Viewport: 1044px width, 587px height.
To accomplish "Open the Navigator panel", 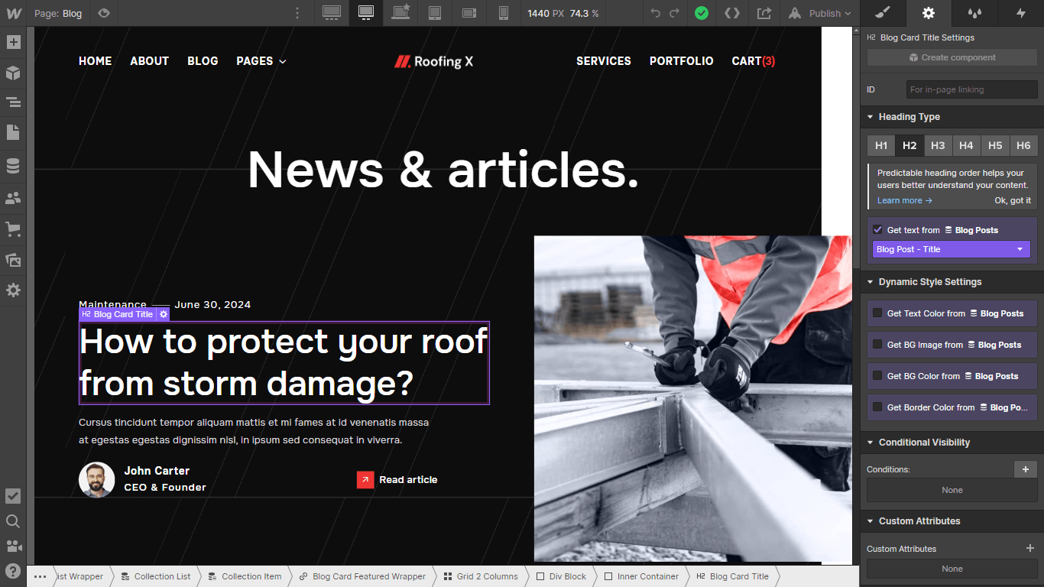I will point(13,102).
